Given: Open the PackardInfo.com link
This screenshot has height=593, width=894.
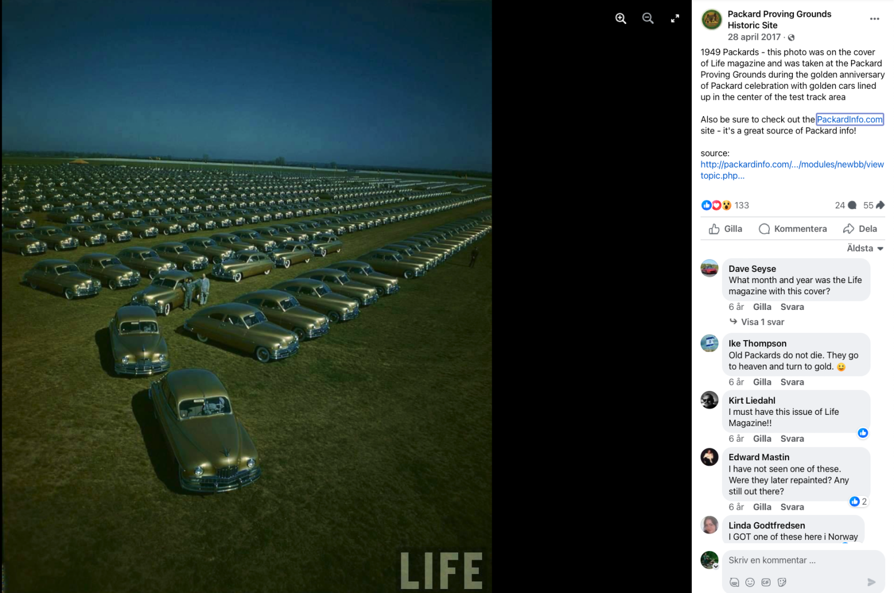Looking at the screenshot, I should tap(850, 119).
